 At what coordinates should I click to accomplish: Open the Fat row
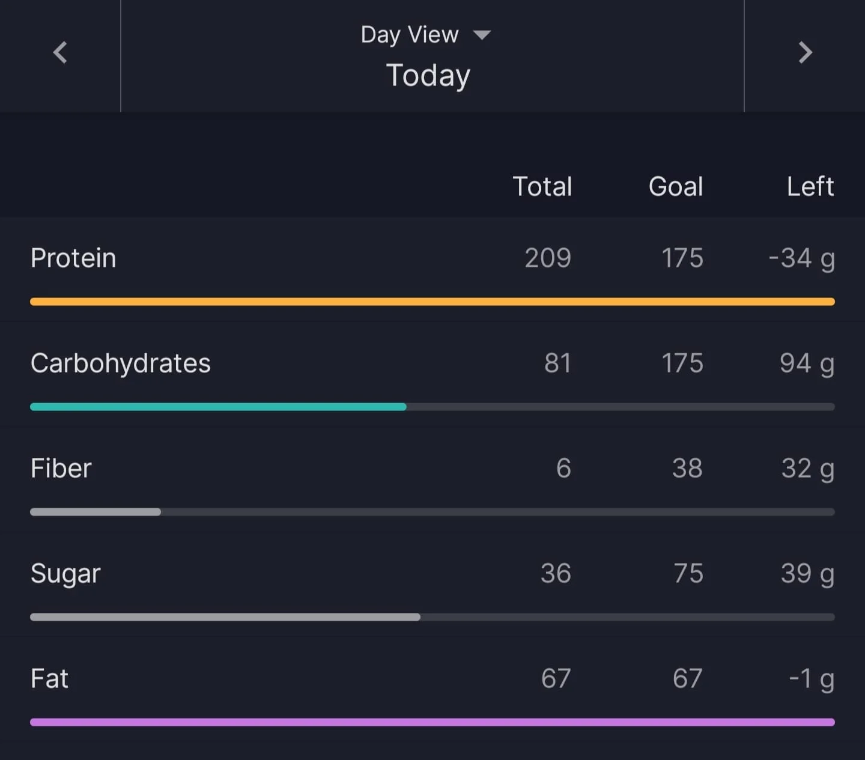pyautogui.click(x=432, y=690)
